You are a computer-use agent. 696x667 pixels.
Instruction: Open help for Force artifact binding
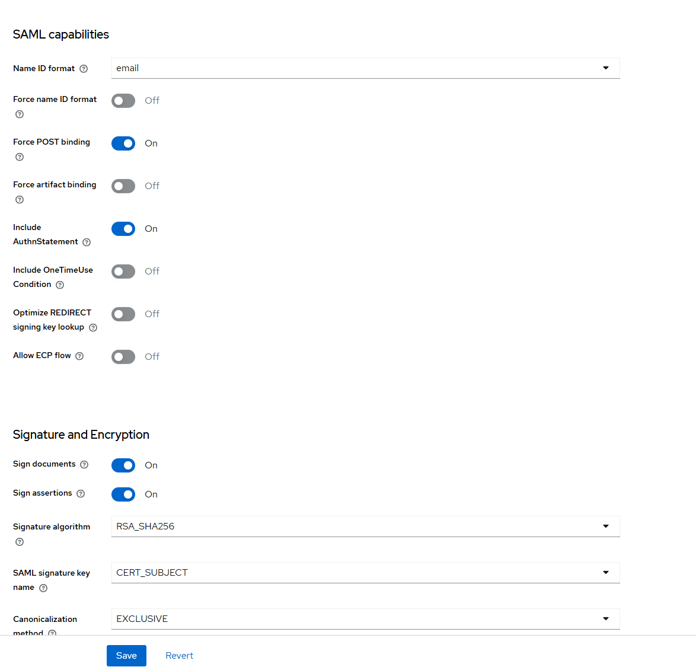click(20, 199)
